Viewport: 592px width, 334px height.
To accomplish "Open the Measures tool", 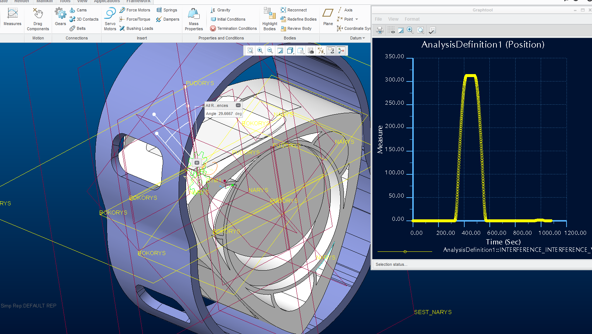I will point(13,17).
